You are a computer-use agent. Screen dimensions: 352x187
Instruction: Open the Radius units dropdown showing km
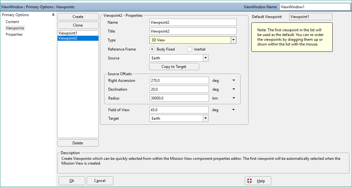[233, 98]
